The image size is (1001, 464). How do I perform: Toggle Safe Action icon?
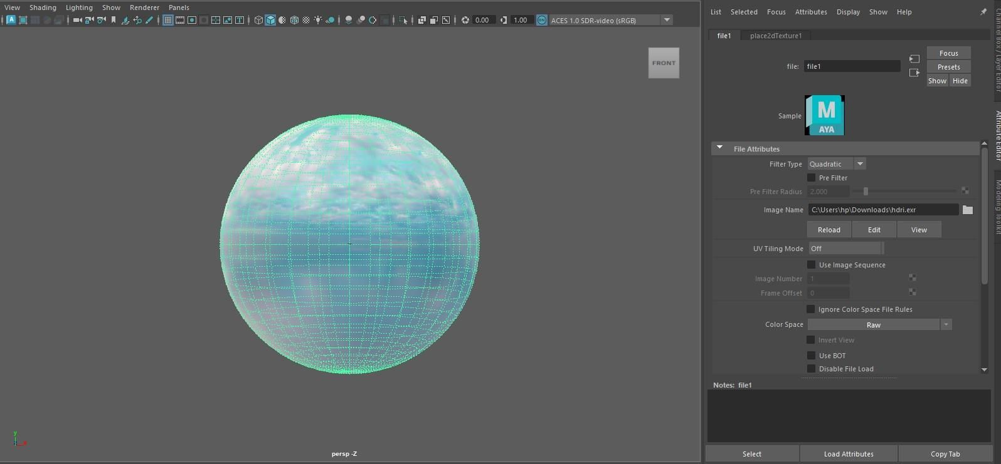[228, 20]
